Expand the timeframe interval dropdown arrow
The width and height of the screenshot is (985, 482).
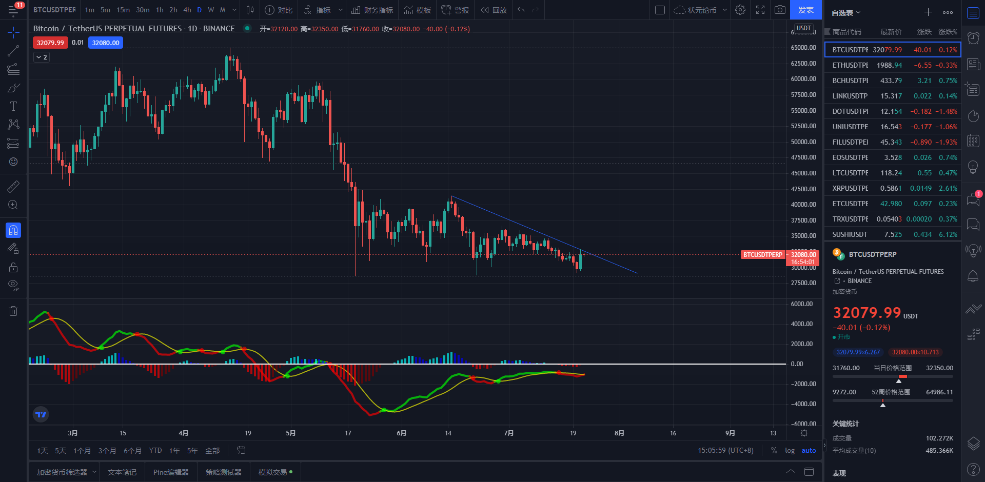click(x=234, y=10)
